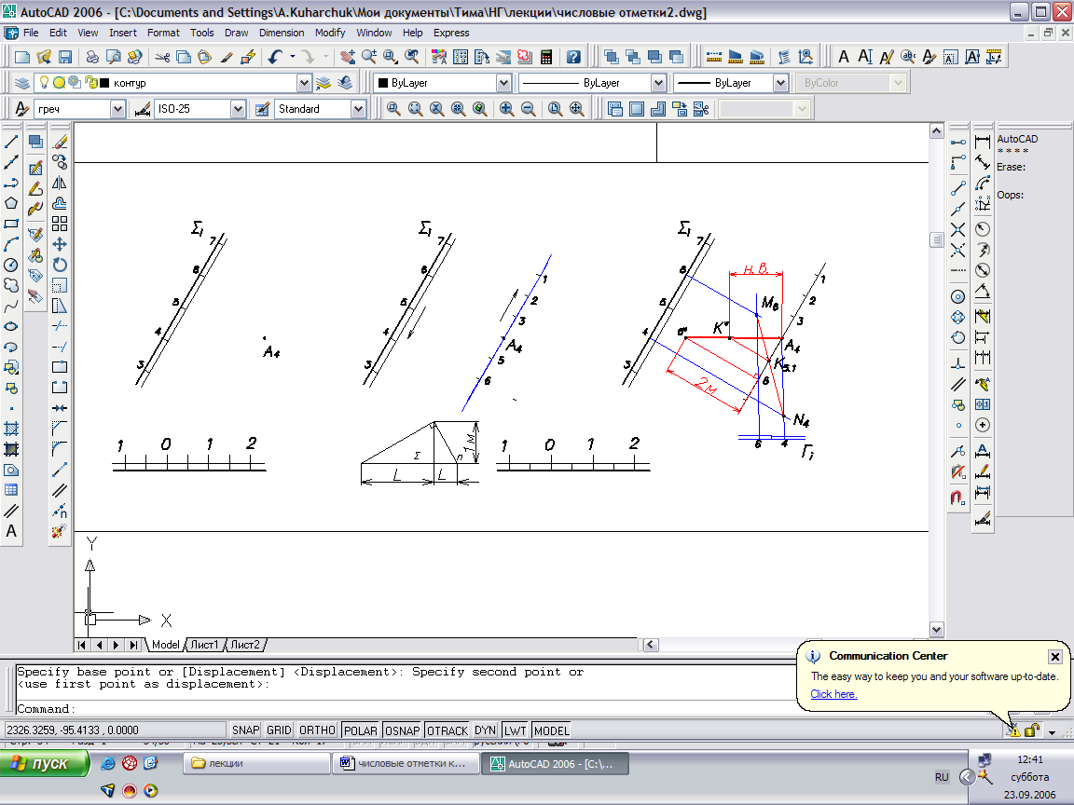Image resolution: width=1074 pixels, height=805 pixels.
Task: Pick the Polygon drawing tool
Action: 12,203
